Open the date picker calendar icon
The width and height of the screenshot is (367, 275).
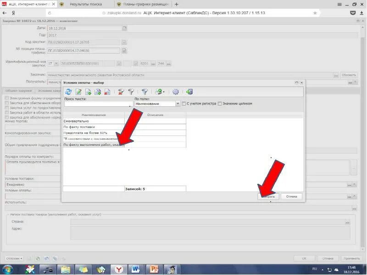(x=124, y=28)
